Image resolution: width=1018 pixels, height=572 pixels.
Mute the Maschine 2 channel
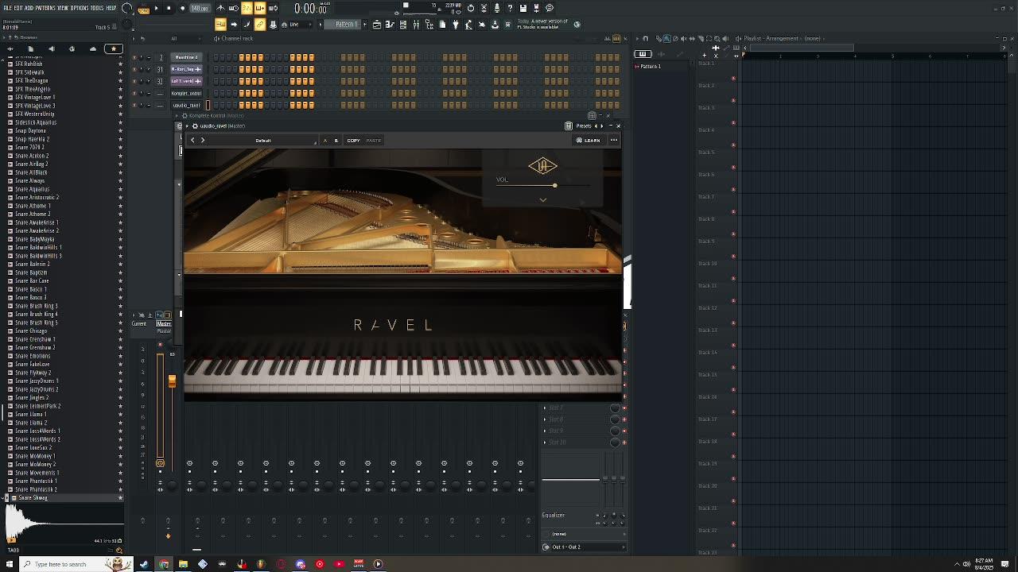pos(134,57)
